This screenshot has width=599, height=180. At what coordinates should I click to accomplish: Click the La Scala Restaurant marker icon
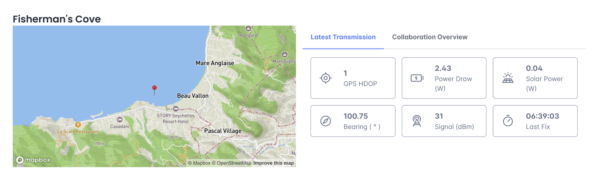coord(78,124)
